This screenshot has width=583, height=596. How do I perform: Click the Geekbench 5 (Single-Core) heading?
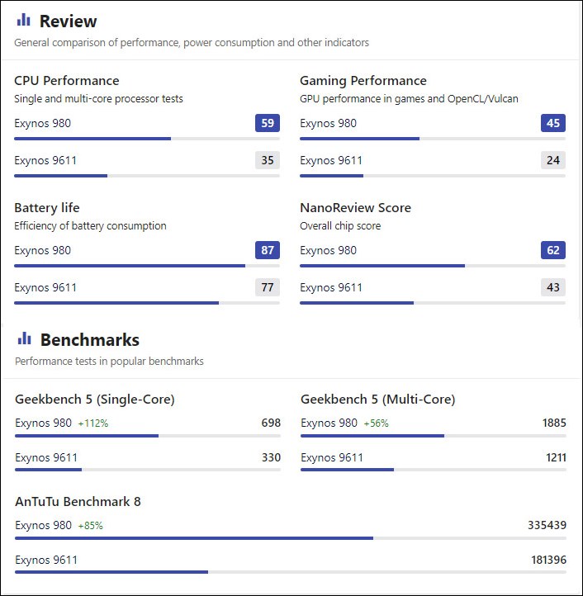point(95,400)
